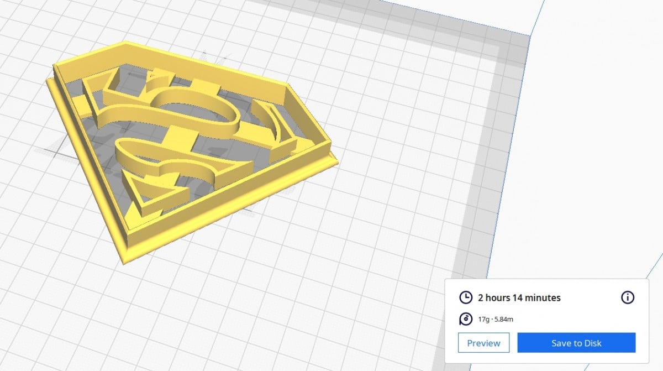Viewport: 663px width, 371px height.
Task: Click the clock icon beside print time
Action: coord(466,297)
